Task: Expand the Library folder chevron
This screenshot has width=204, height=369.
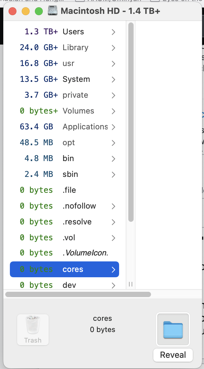Action: pos(114,48)
